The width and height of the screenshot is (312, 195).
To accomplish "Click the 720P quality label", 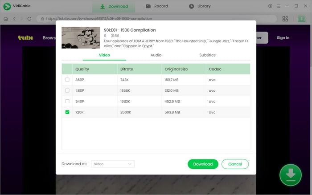I will pos(79,112).
